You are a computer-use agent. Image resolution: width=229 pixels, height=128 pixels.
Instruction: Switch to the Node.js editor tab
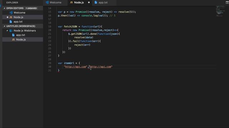tap(79, 2)
